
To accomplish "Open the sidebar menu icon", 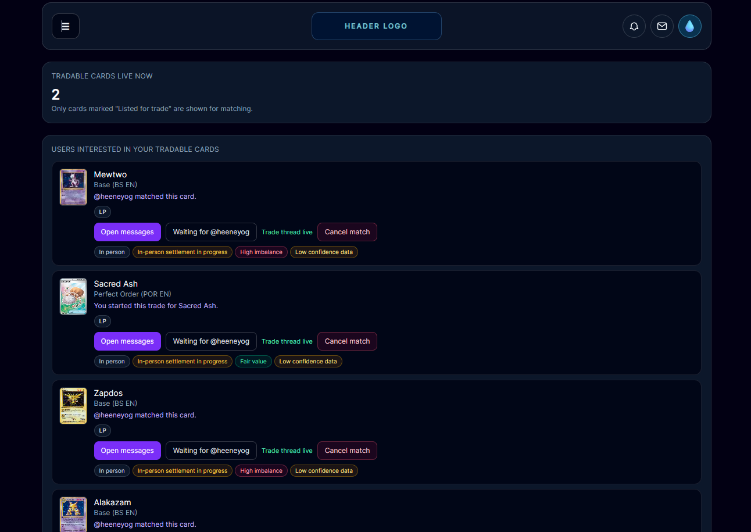I will tap(66, 26).
